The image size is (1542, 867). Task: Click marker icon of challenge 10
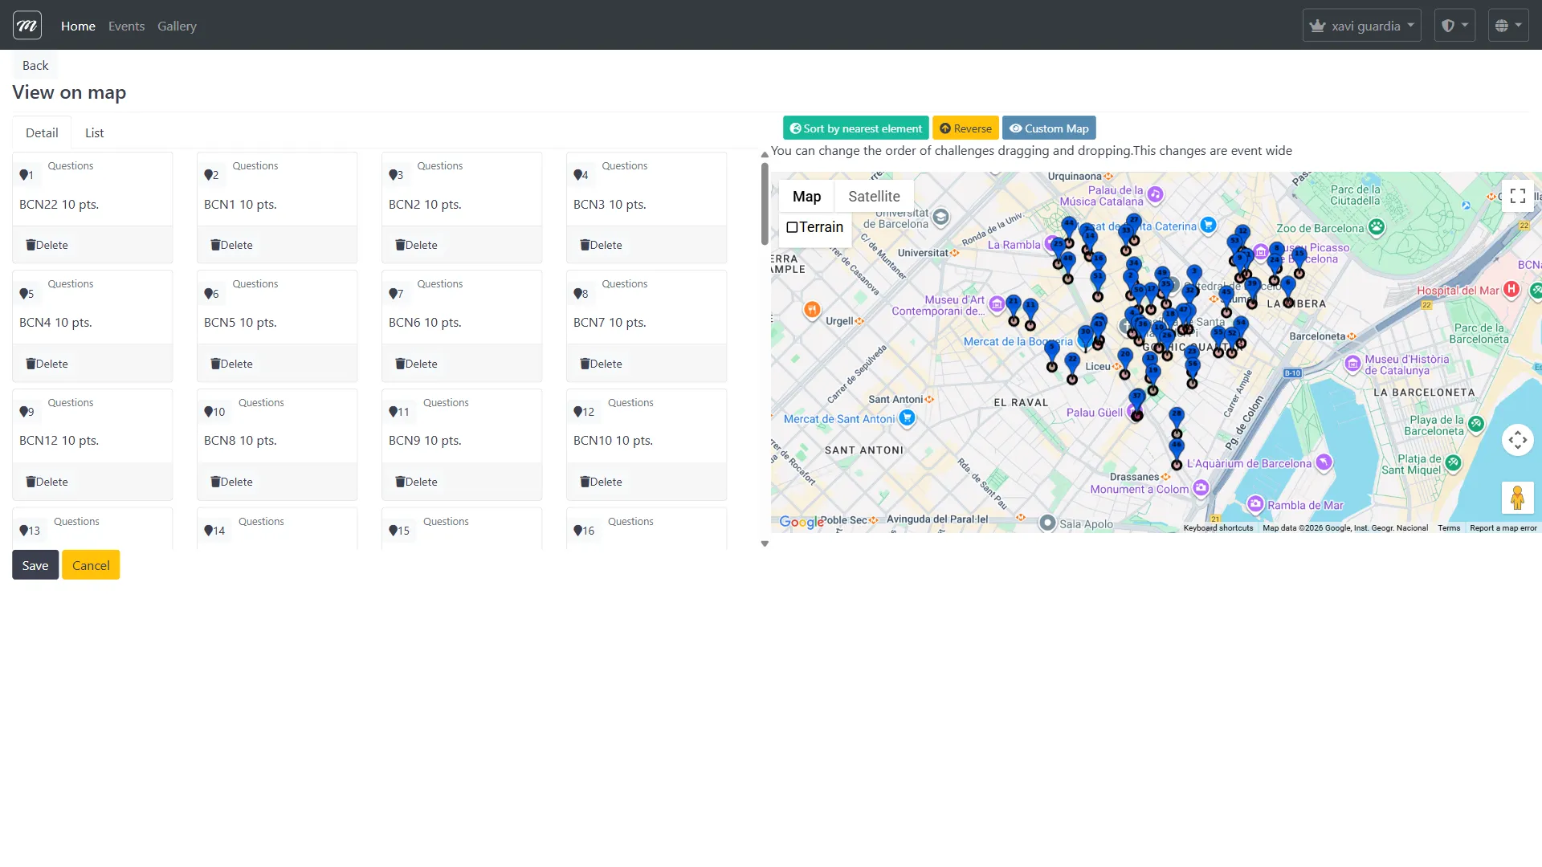pos(209,412)
